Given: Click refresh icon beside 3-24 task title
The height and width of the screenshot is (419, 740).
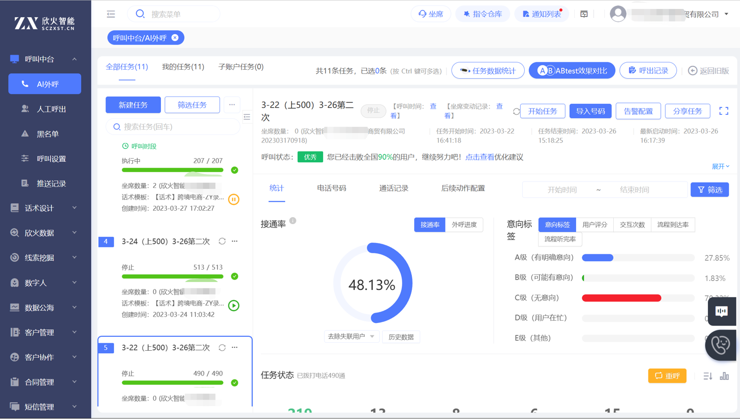Looking at the screenshot, I should pyautogui.click(x=222, y=241).
